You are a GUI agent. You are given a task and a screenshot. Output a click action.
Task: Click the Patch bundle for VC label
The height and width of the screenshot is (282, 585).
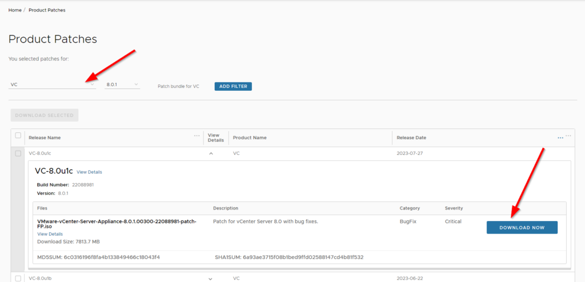pos(178,86)
